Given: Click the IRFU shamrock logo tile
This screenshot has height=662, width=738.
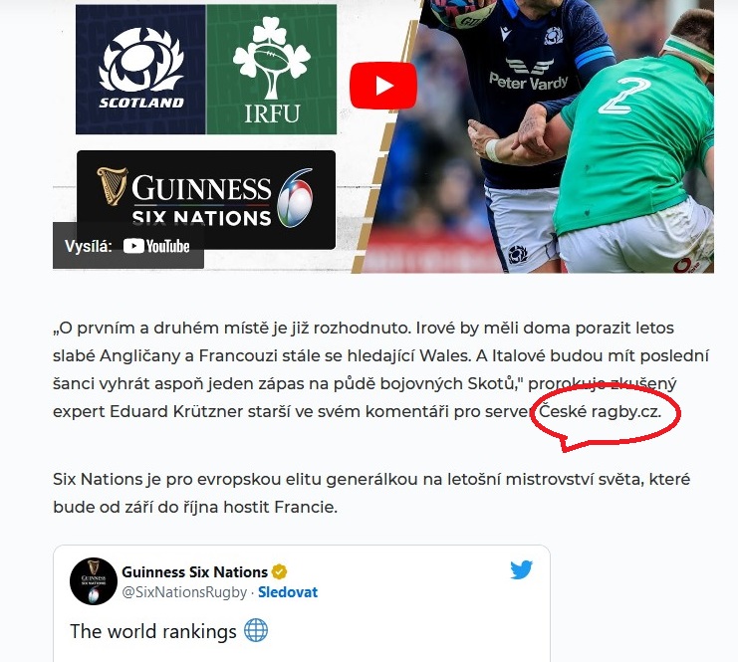Looking at the screenshot, I should pos(272,69).
